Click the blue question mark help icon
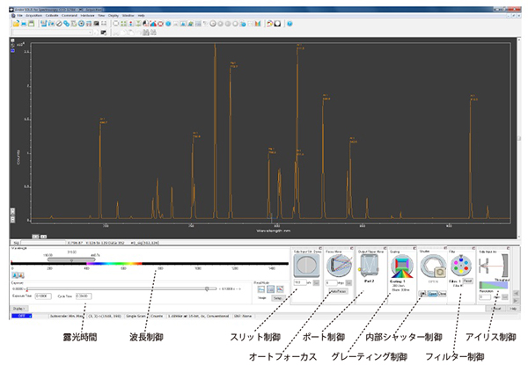Viewport: 528px width, 365px height. 290,24
